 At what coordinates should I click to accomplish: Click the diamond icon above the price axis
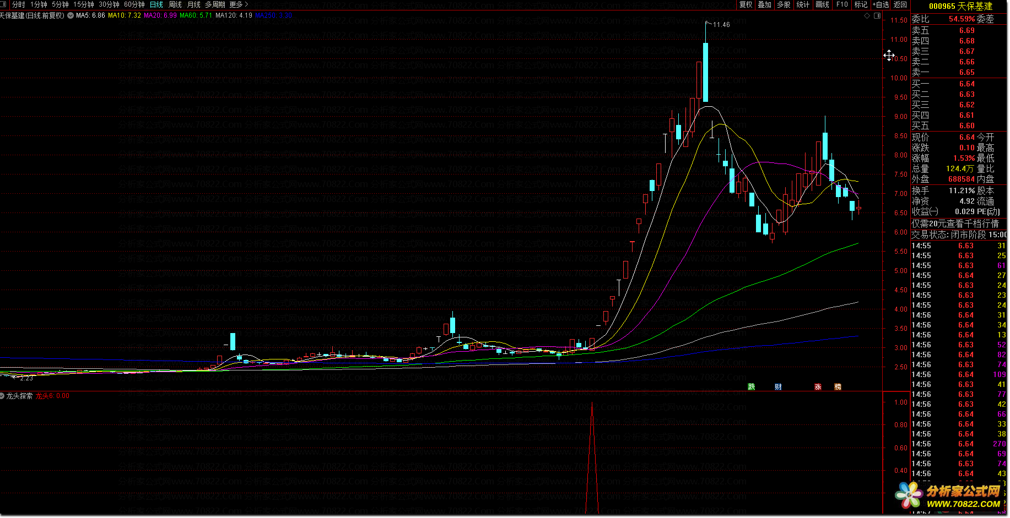point(867,16)
